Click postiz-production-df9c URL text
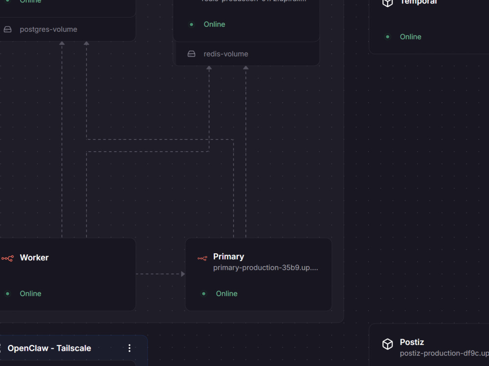The image size is (489, 366). (445, 353)
